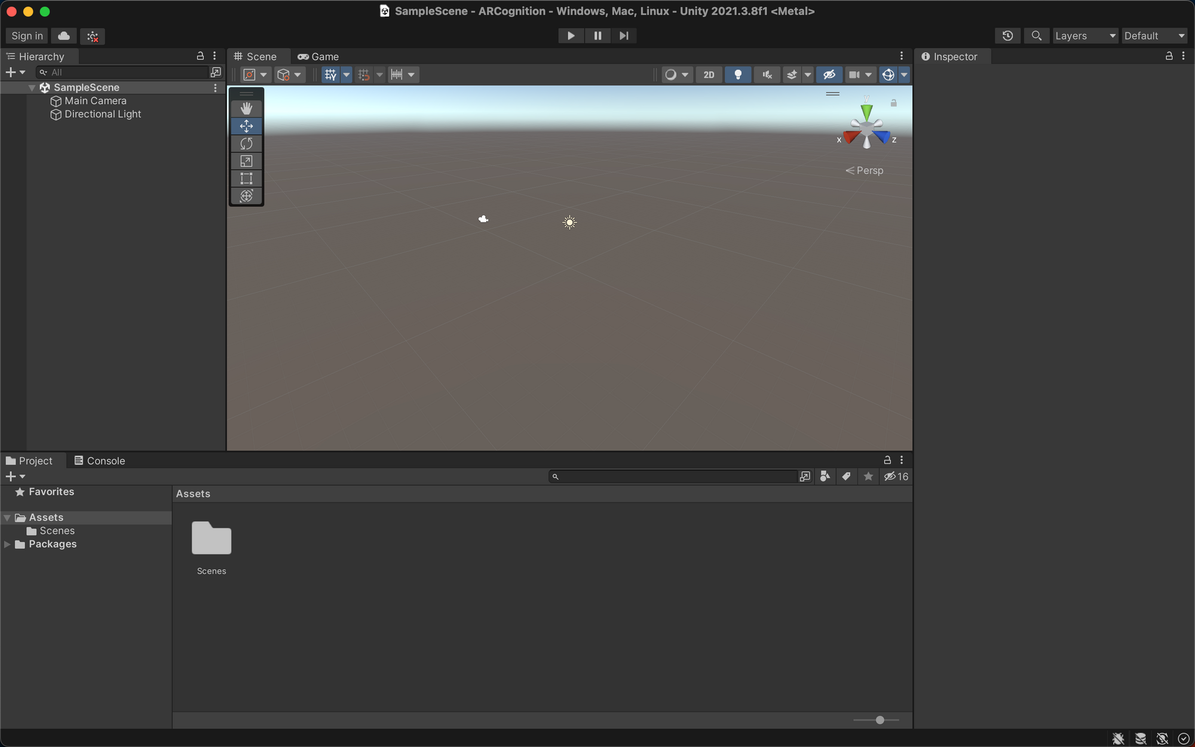Image resolution: width=1195 pixels, height=747 pixels.
Task: Switch to the Game tab
Action: click(x=323, y=56)
